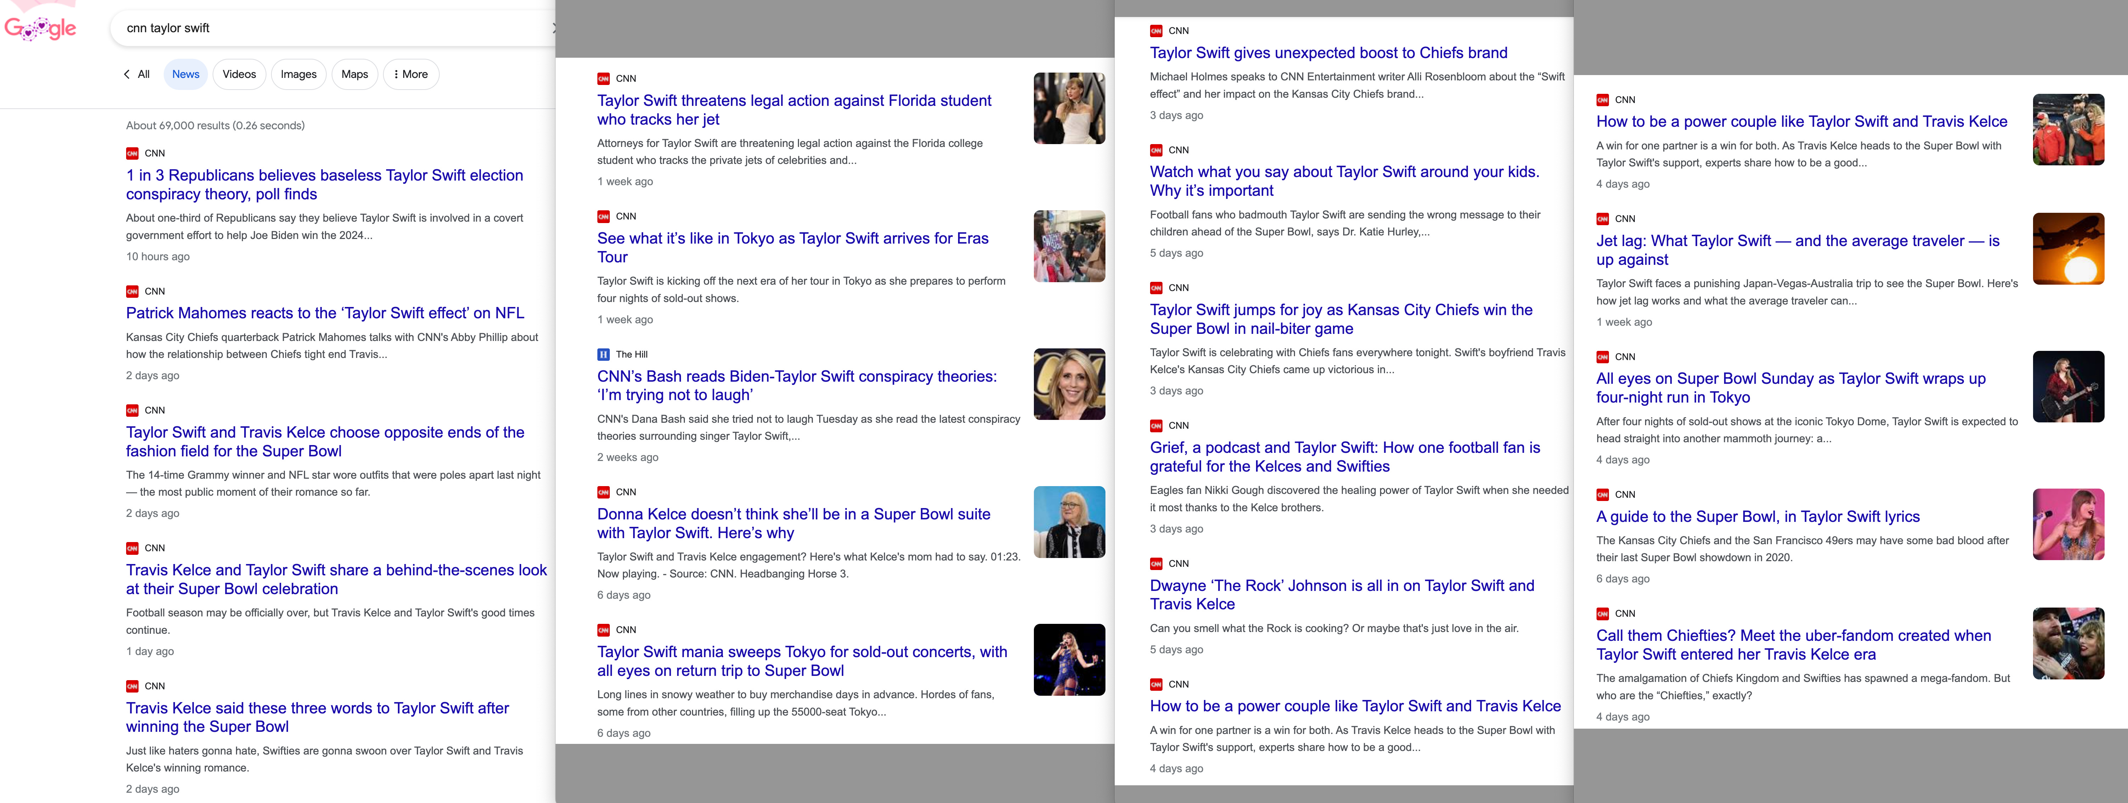The image size is (2128, 803).
Task: Open the Maps tab
Action: [x=354, y=74]
